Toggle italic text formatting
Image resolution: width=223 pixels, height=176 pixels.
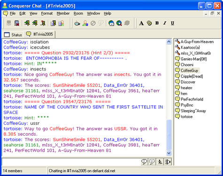(165, 23)
